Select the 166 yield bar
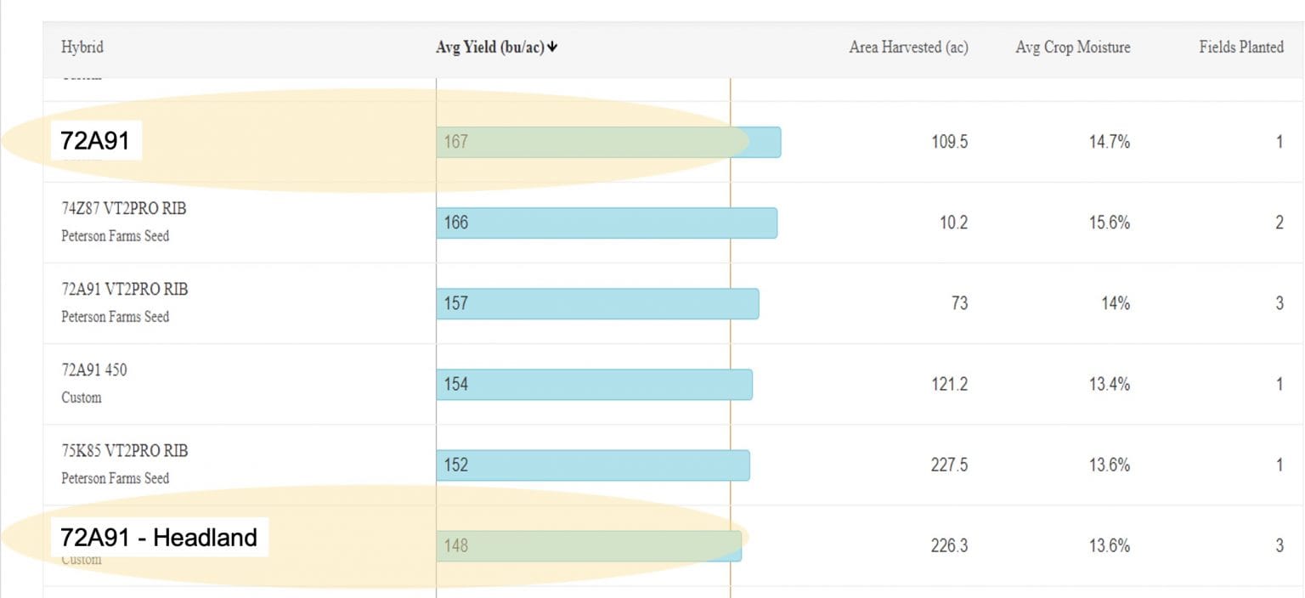 coord(606,223)
